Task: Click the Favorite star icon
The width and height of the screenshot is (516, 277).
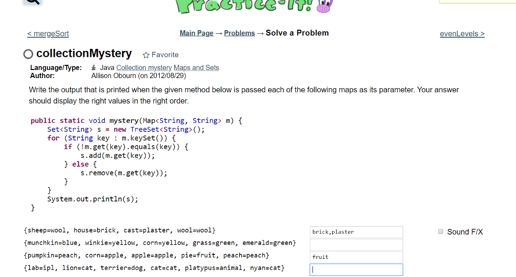Action: click(x=146, y=55)
